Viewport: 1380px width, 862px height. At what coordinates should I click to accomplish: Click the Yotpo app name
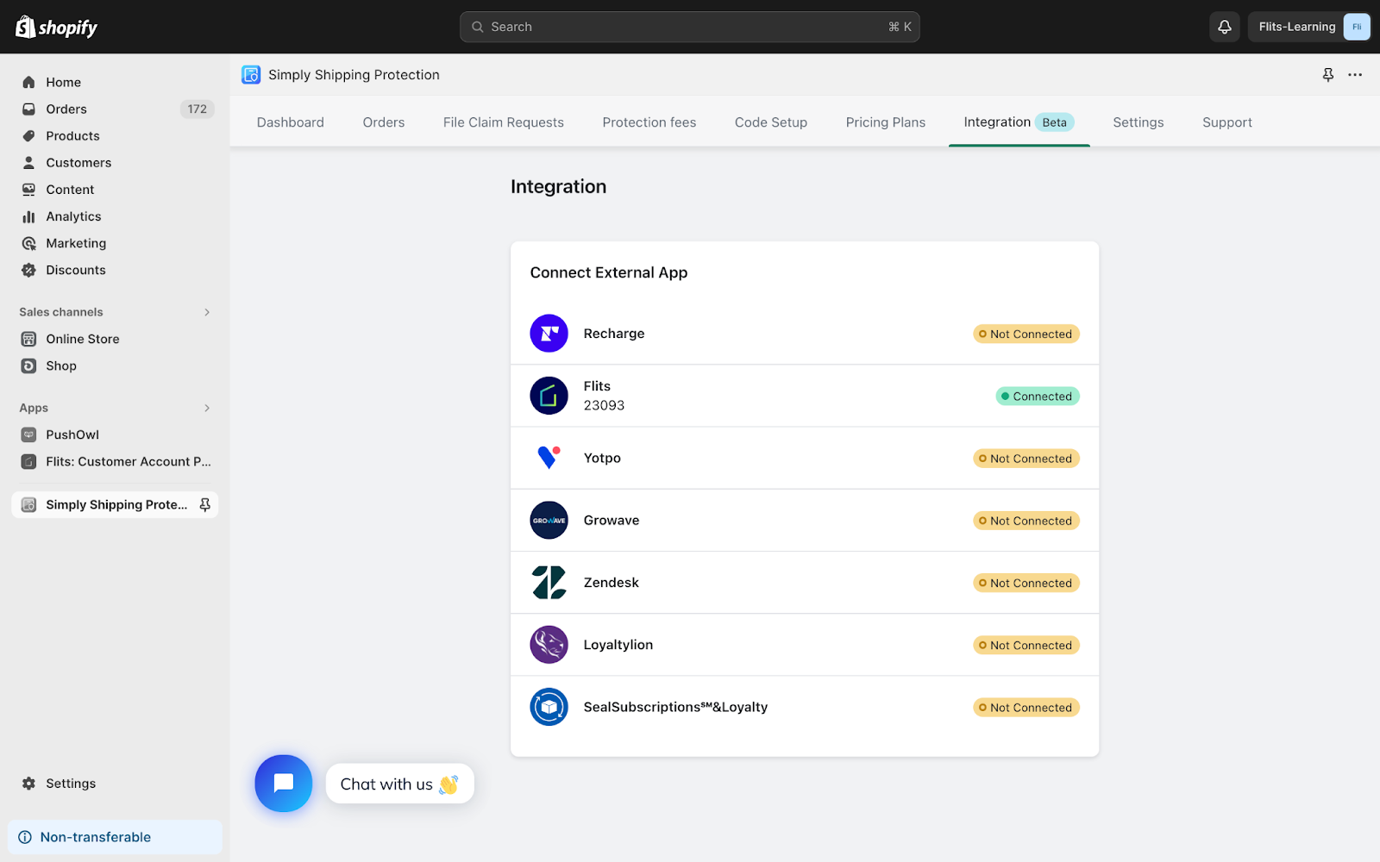pyautogui.click(x=602, y=458)
